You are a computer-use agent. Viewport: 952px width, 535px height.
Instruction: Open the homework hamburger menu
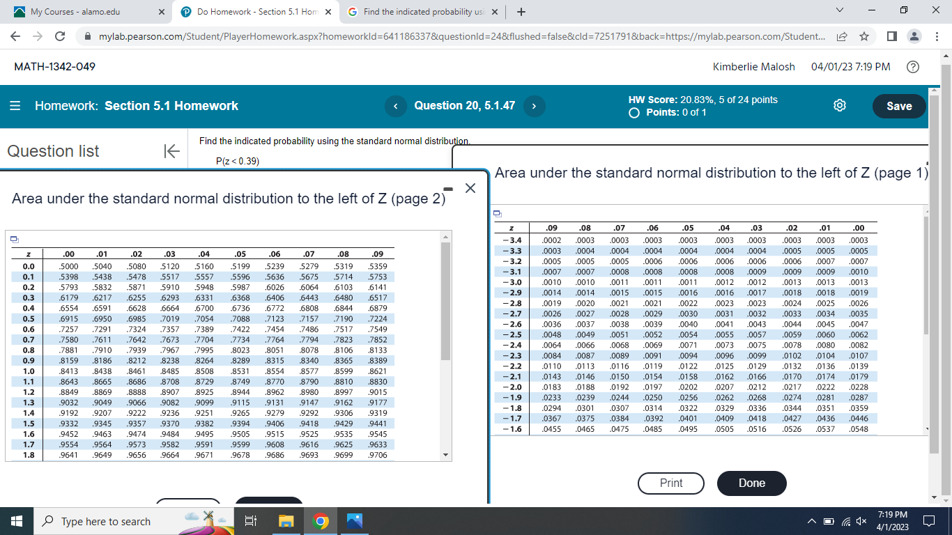click(15, 106)
